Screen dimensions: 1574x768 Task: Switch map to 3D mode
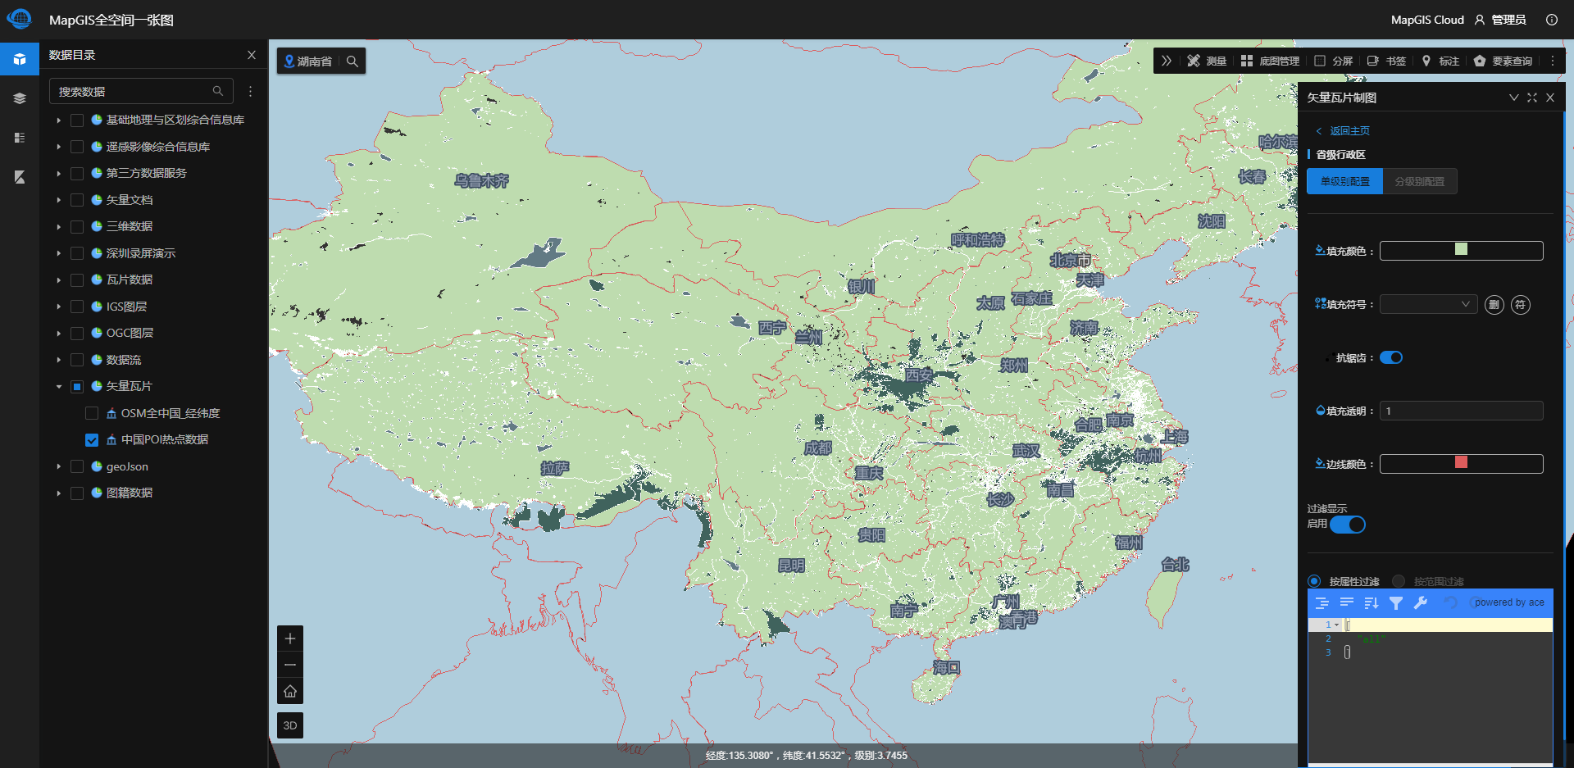click(x=290, y=725)
